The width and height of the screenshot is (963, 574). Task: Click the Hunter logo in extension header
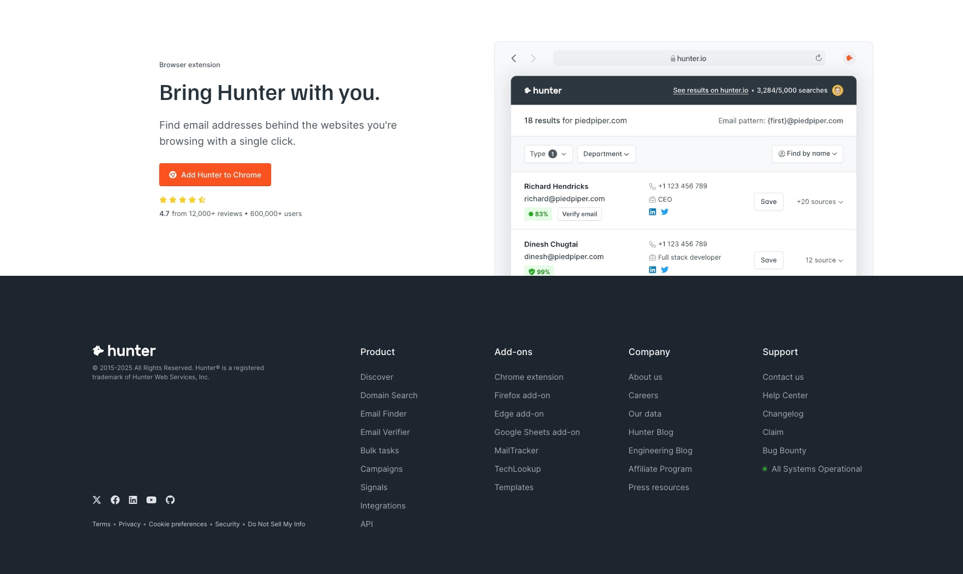click(x=543, y=90)
